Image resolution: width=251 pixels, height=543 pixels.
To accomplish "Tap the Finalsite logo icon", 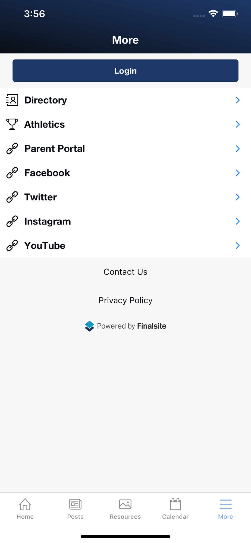I will [x=89, y=326].
